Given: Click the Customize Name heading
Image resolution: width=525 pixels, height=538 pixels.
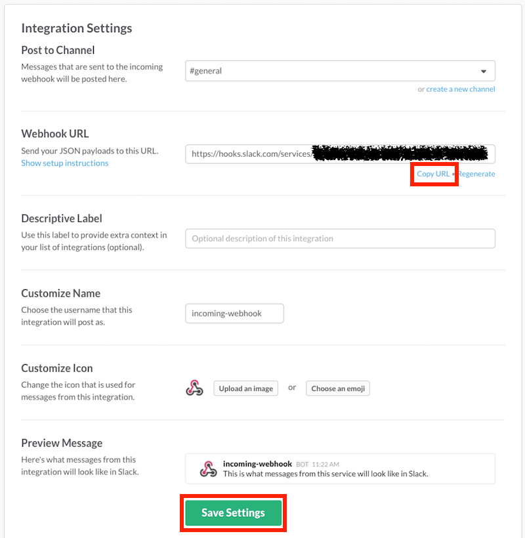Looking at the screenshot, I should click(61, 293).
